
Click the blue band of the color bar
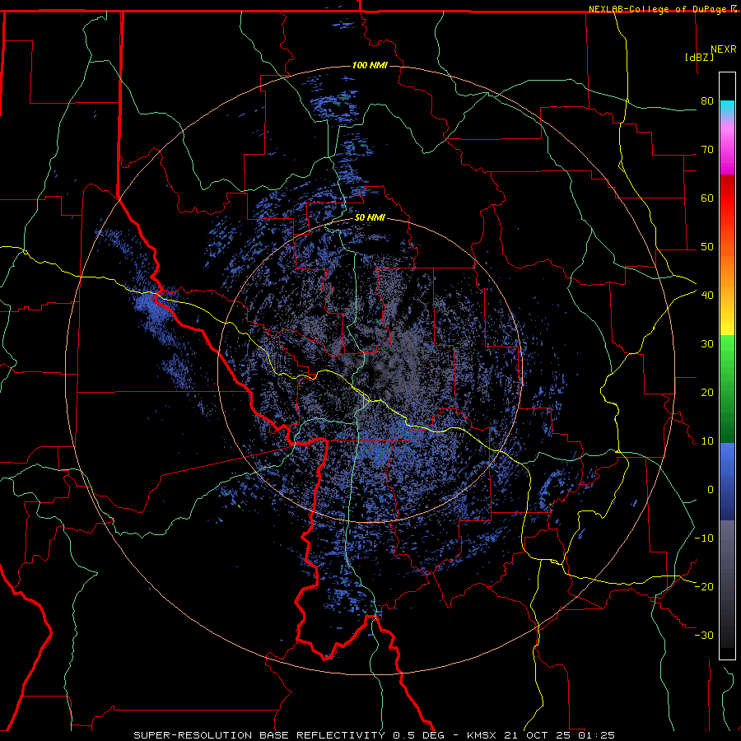(727, 482)
